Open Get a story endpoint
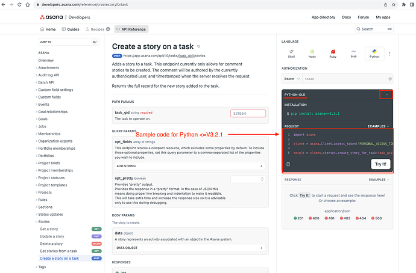This screenshot has height=273, width=416. coord(49,229)
